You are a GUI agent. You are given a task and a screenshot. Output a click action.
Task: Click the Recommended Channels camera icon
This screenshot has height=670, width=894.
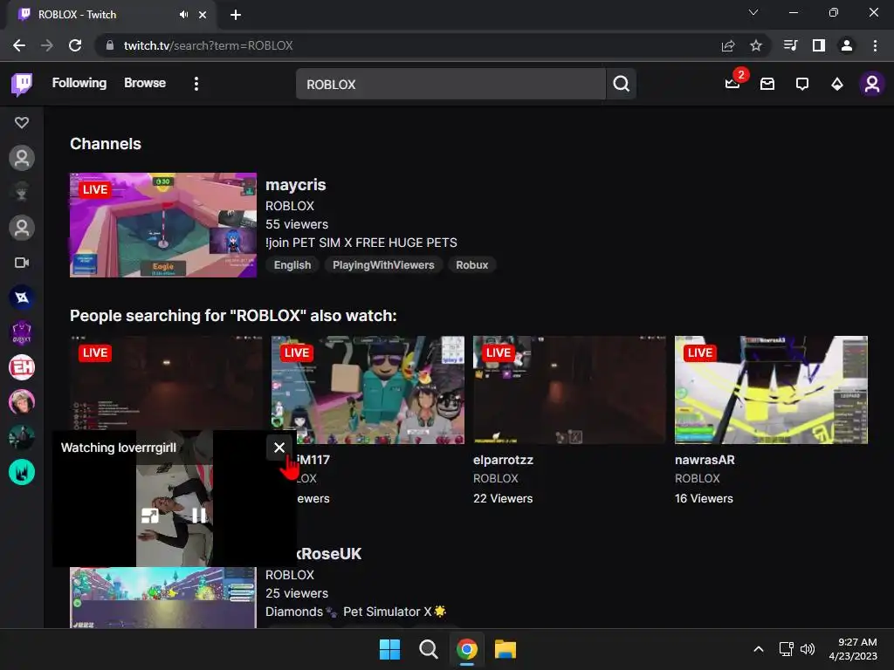pyautogui.click(x=22, y=263)
